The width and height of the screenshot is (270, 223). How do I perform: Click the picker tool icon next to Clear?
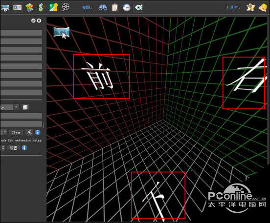coord(29,132)
